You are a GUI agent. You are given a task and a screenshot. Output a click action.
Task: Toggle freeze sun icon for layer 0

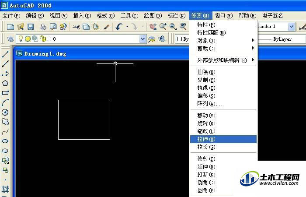[28, 39]
